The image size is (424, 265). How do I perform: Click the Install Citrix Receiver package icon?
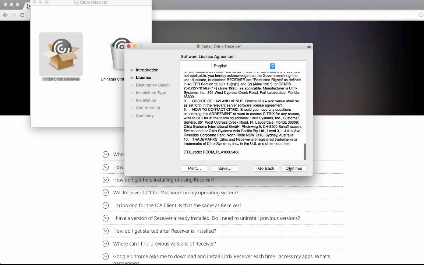coord(61,54)
